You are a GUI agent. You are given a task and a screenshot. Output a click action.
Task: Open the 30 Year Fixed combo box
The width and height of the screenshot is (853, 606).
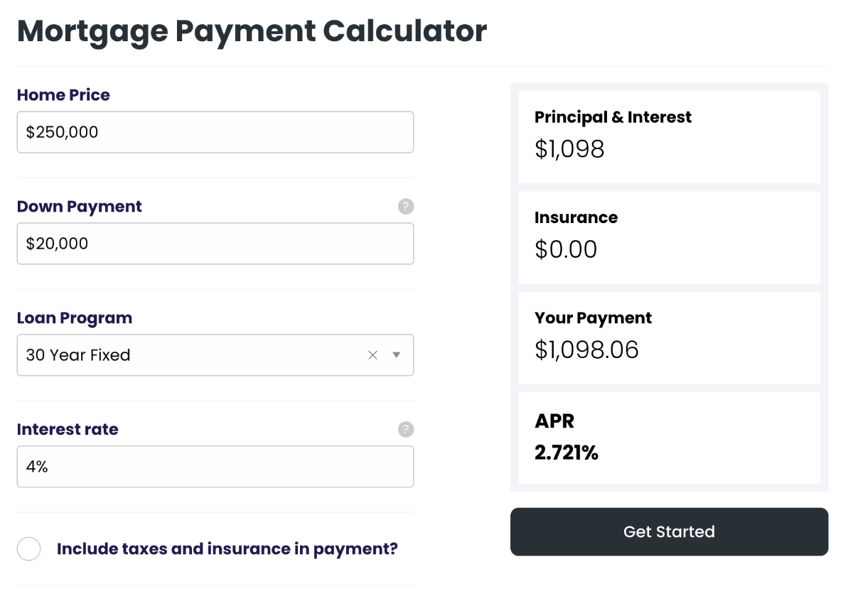(215, 355)
